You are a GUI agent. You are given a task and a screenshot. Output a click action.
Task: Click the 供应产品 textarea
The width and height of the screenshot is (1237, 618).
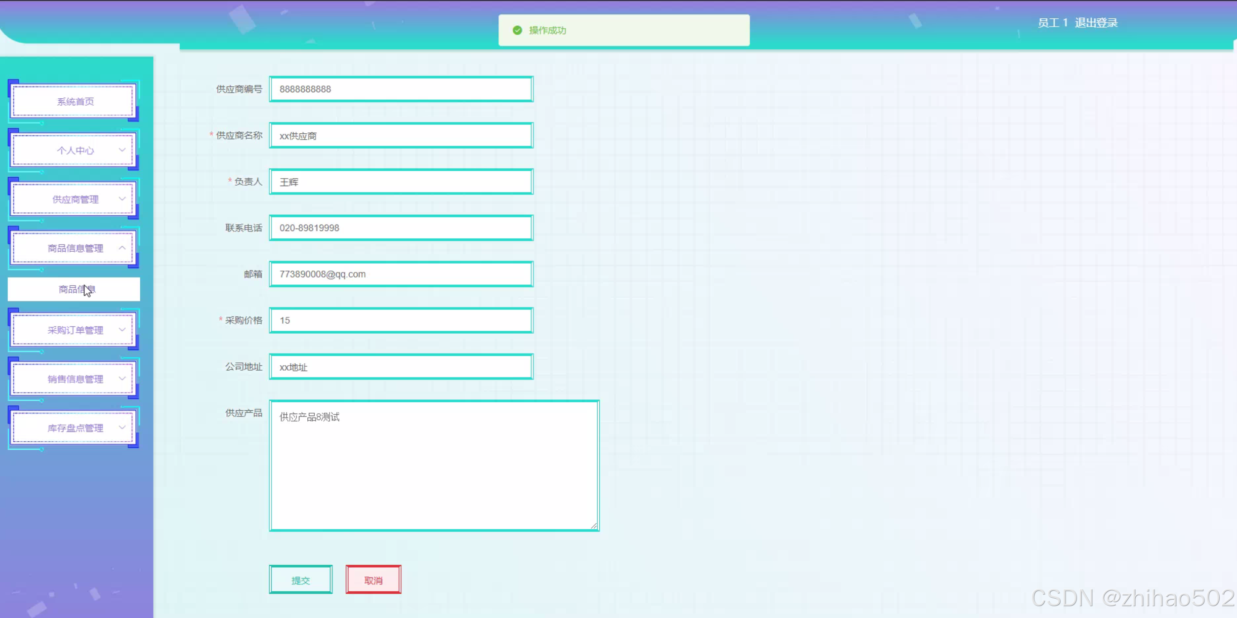[x=434, y=465]
